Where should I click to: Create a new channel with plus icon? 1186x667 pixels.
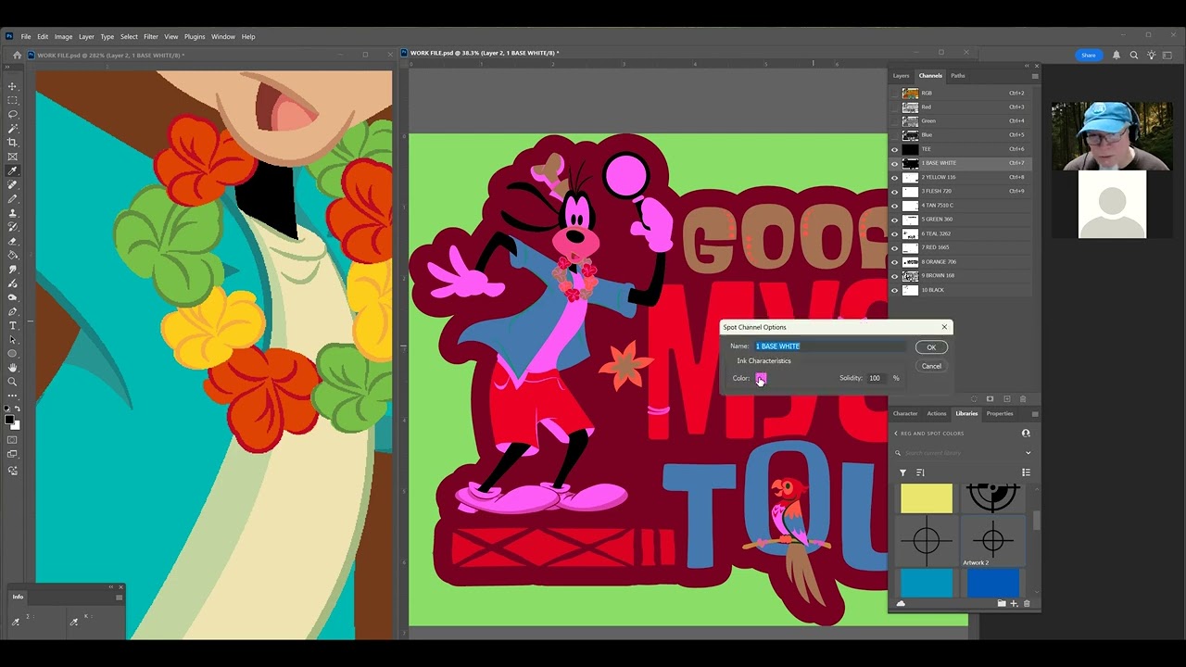coord(1007,399)
